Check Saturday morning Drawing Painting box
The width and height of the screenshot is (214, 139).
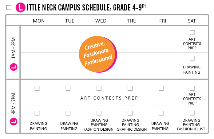coord(192,58)
